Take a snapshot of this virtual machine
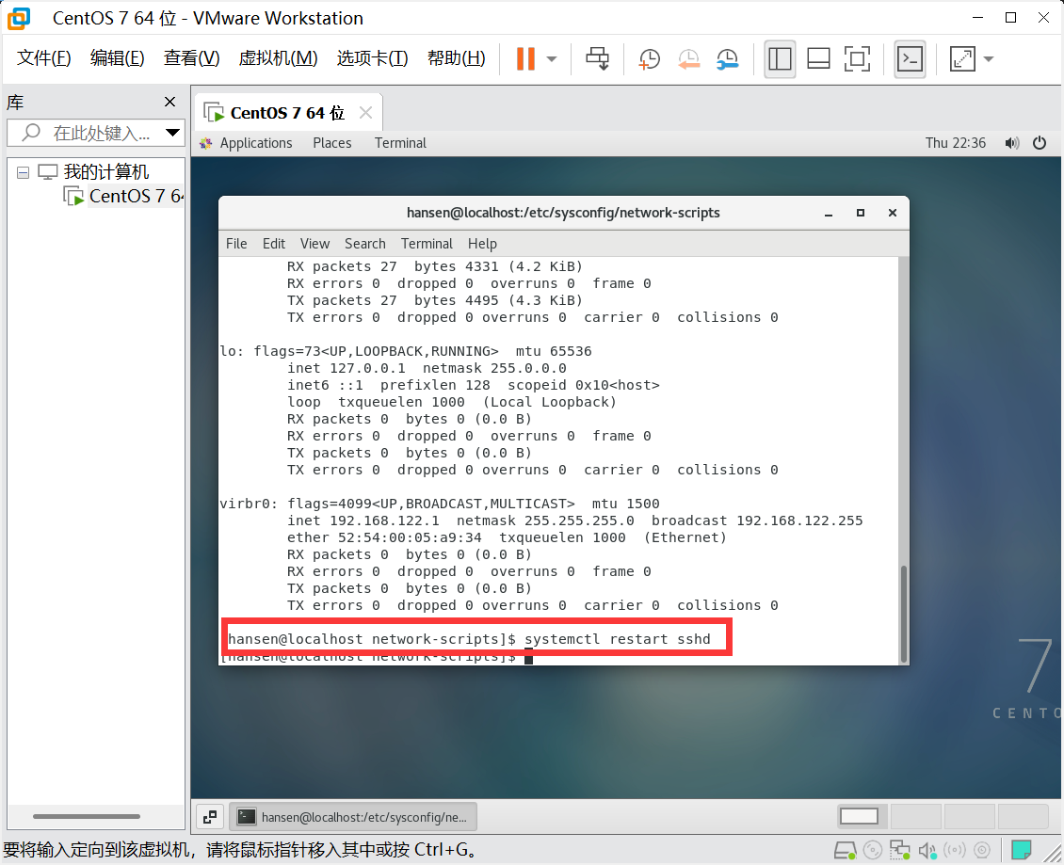Viewport: 1064px width, 865px height. [x=650, y=59]
